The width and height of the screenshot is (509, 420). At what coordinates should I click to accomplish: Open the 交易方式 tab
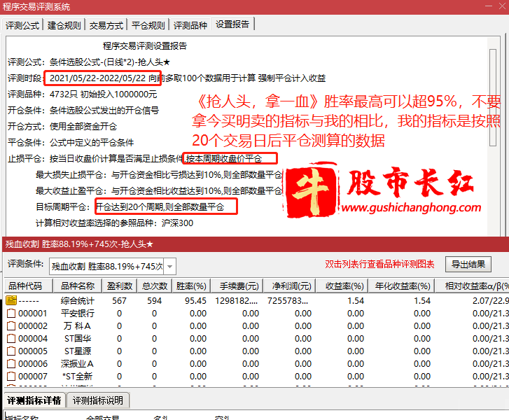(x=106, y=25)
